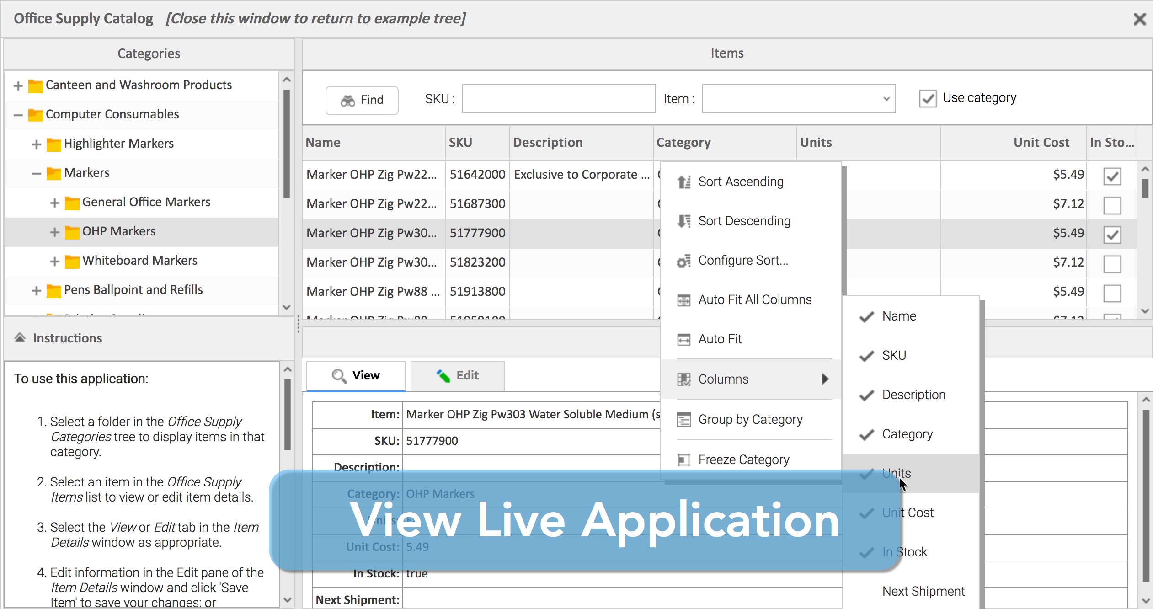Switch to the View tab
This screenshot has height=609, width=1153.
pos(356,376)
